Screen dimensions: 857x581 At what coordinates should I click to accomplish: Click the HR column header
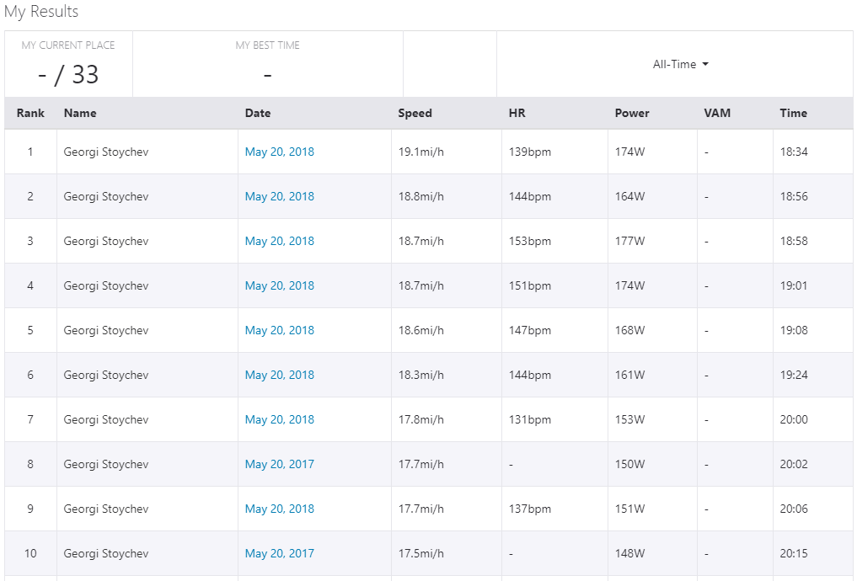517,114
